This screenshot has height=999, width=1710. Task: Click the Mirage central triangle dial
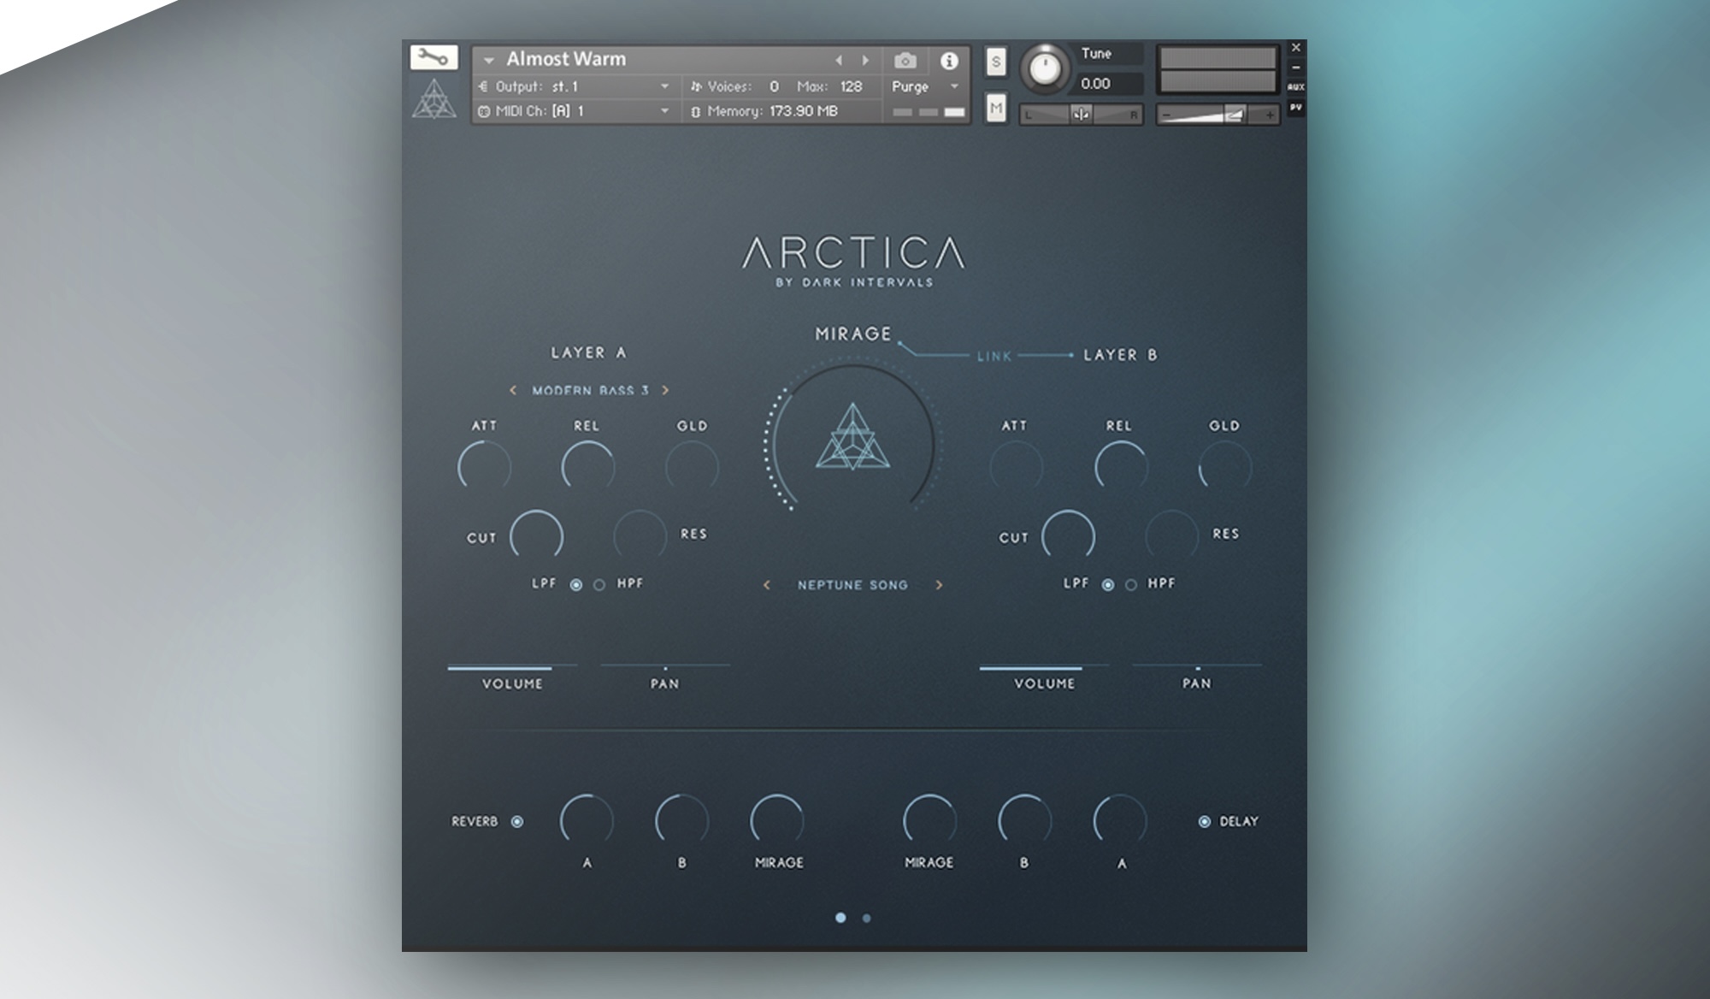click(852, 438)
